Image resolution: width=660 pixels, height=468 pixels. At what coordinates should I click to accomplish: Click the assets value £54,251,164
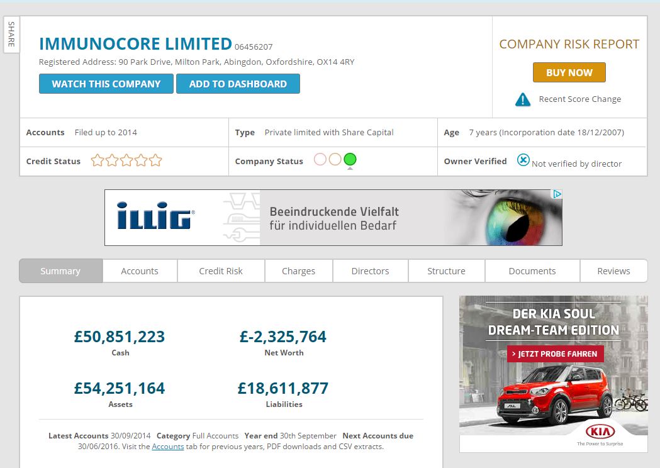(x=120, y=388)
